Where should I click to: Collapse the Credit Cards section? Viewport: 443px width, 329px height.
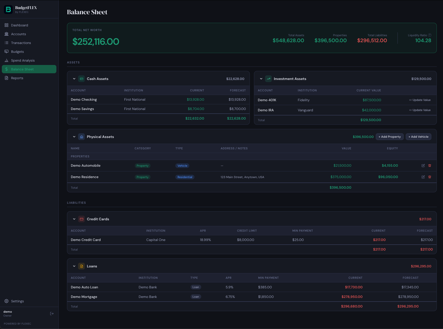[74, 219]
